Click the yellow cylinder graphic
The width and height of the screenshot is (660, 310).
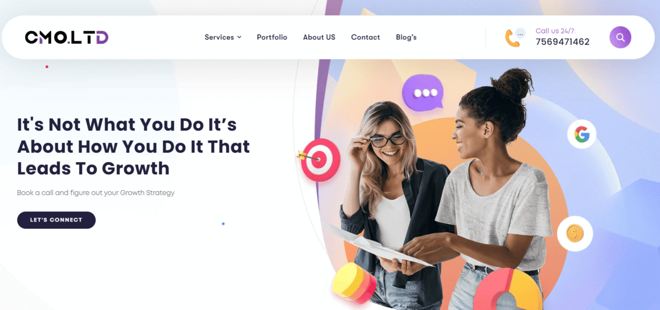tap(354, 283)
